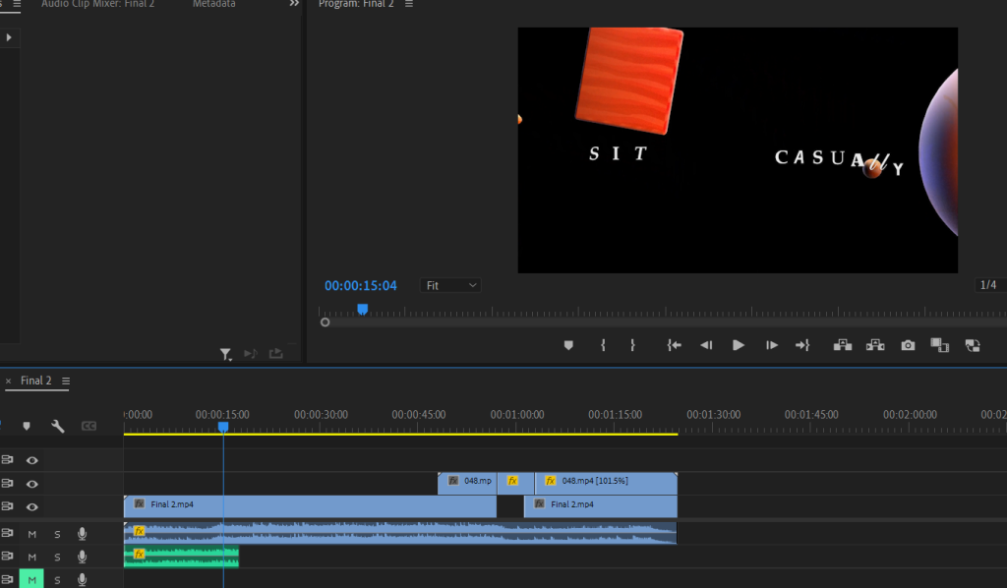Select the long blue audio waveform clip
The image size is (1007, 588).
pos(400,533)
